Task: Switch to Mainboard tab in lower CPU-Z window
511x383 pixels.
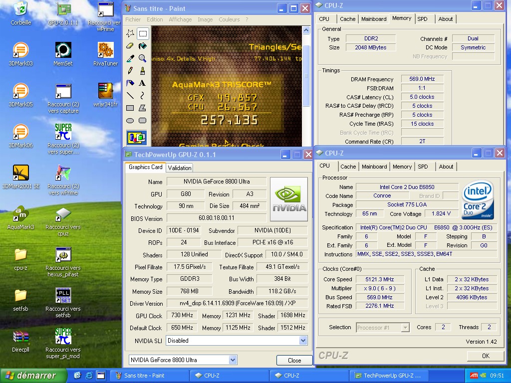Action: click(x=374, y=167)
